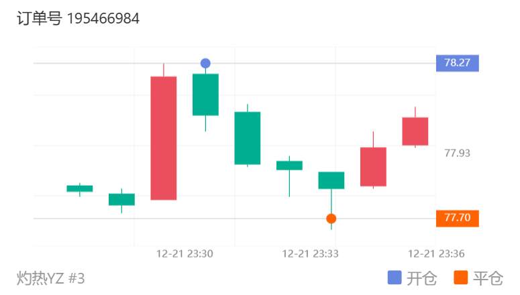Screen dimensions: 520x295
Task: Click the first small green candle on the left
Action: (80, 188)
